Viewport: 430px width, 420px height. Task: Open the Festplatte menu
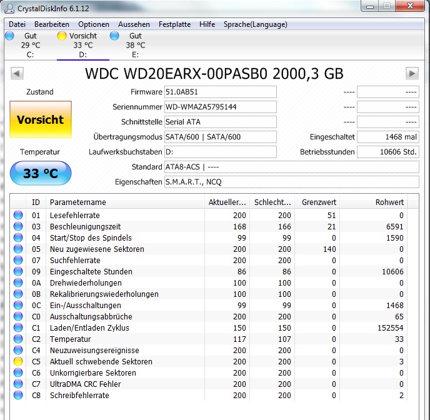point(175,24)
